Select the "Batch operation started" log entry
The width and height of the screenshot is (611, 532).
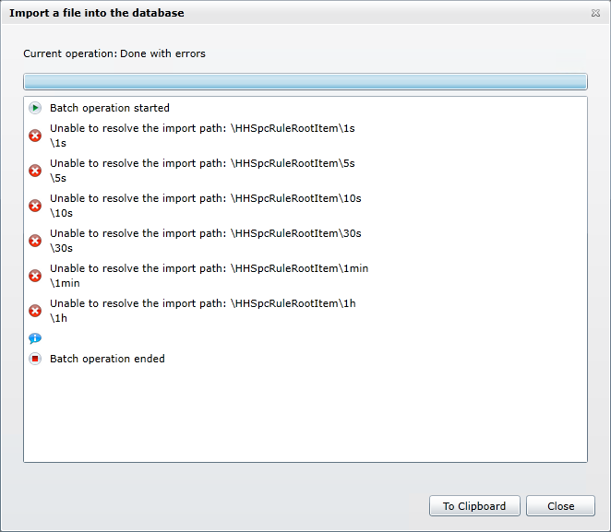109,108
